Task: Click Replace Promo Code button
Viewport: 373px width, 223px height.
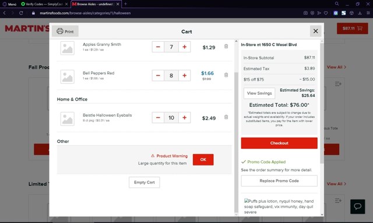Action: 279,181
